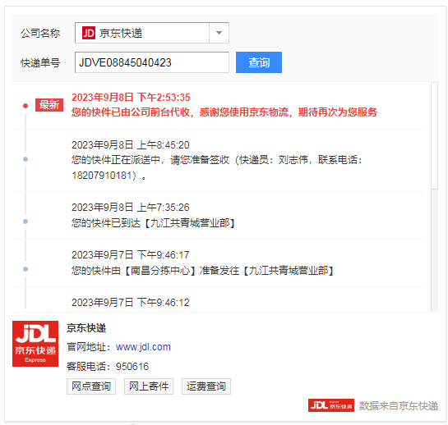Click the timeline dot for 九江共青城营业部 arrival
This screenshot has width=448, height=425.
[25, 222]
